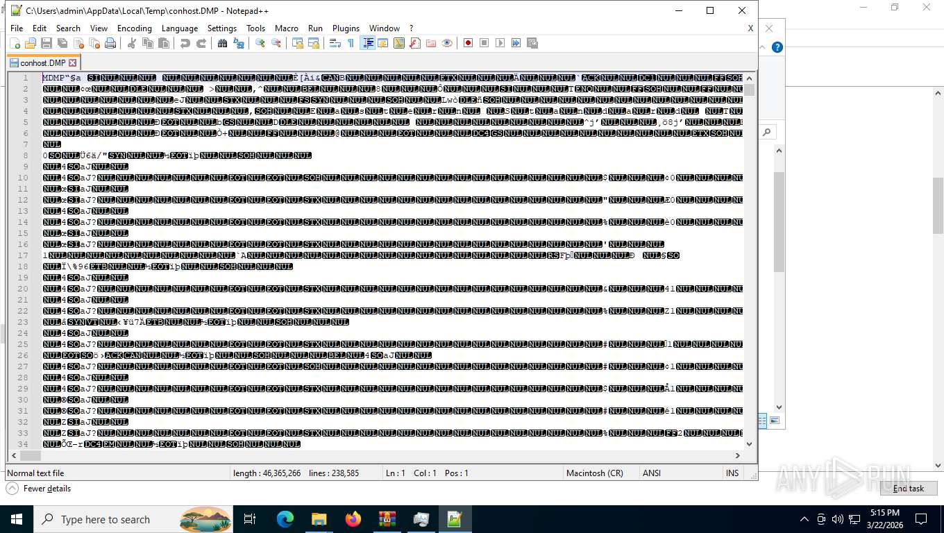
Task: Click the Open file toolbar icon
Action: [31, 43]
